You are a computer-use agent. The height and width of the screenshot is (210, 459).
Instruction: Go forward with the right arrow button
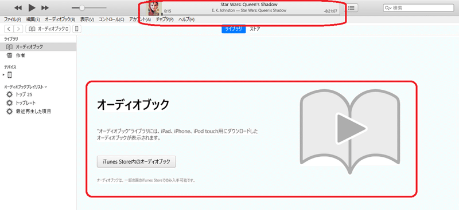(x=18, y=29)
